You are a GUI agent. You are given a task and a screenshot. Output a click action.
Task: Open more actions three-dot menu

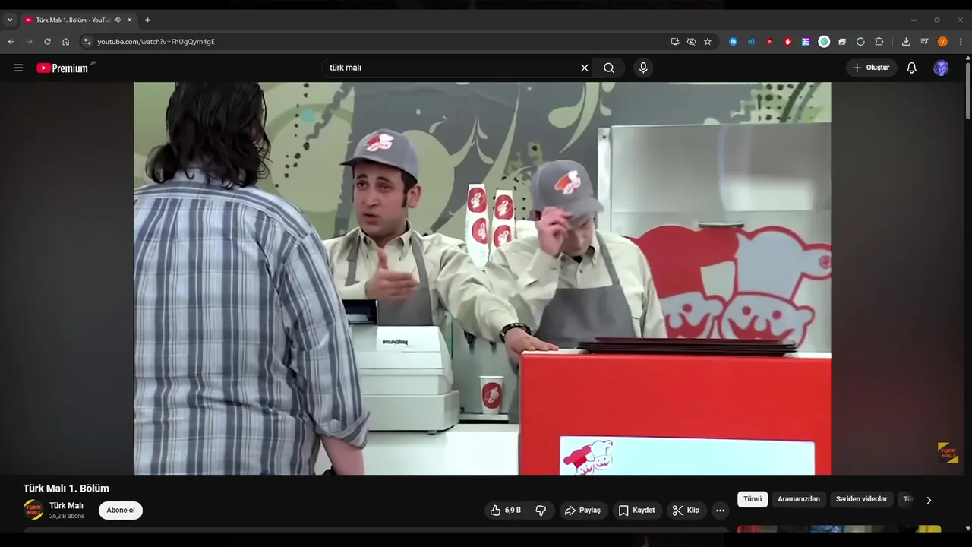point(720,511)
